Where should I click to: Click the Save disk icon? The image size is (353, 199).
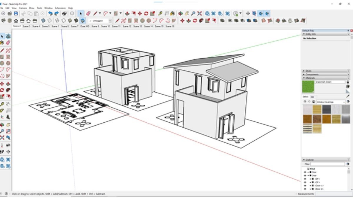16,14
